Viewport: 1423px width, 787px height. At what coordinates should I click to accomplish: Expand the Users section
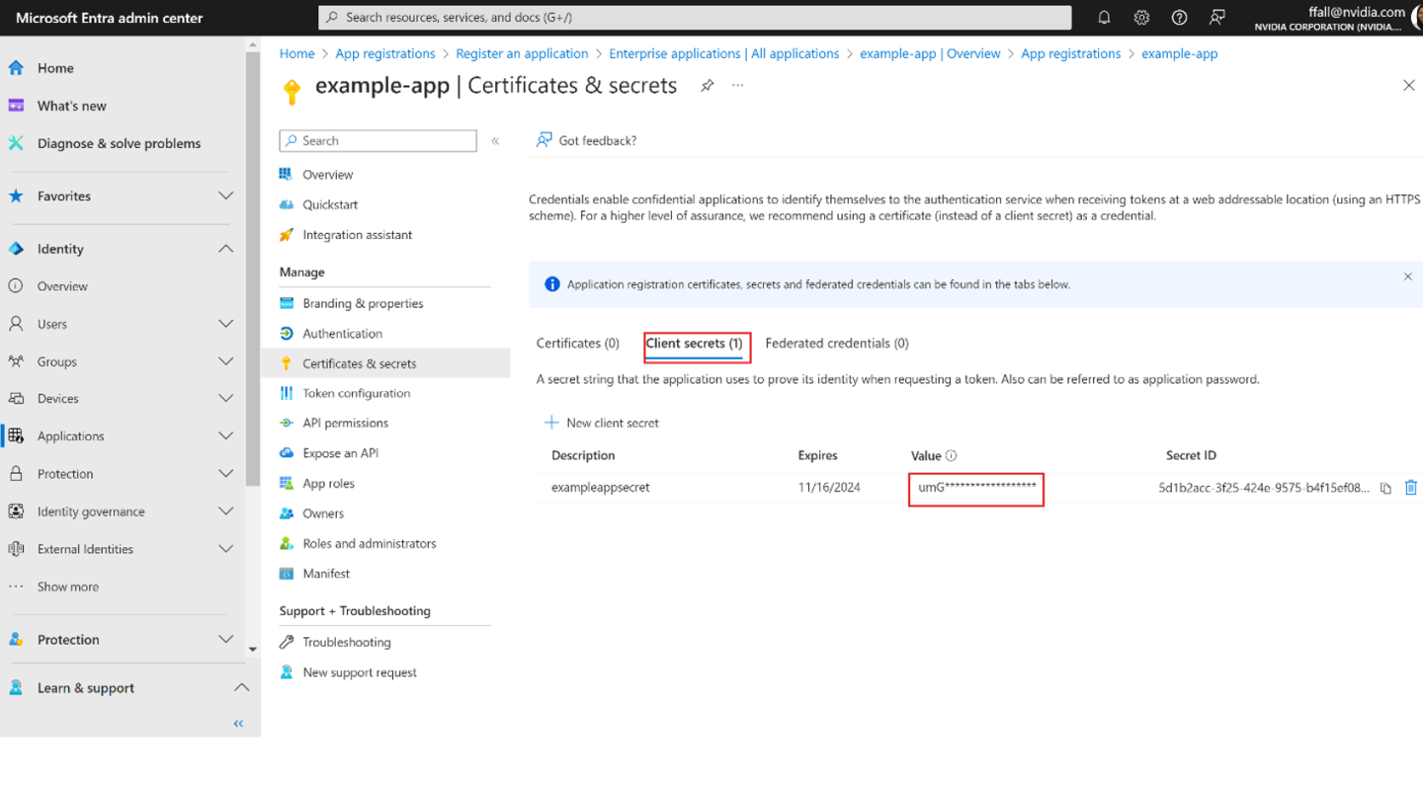[x=225, y=324]
